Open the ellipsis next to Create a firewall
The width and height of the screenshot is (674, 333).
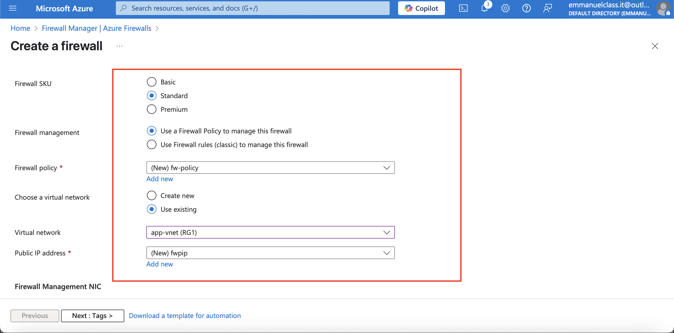[120, 46]
